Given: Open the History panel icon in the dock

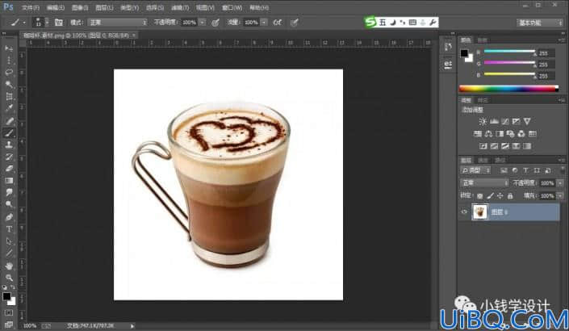Looking at the screenshot, I should click(448, 47).
